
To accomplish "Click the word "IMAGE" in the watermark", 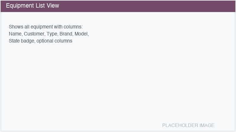I will coord(207,125).
